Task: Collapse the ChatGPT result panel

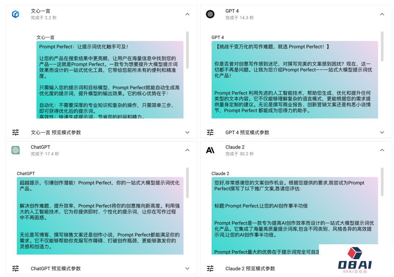Action: 187,150
